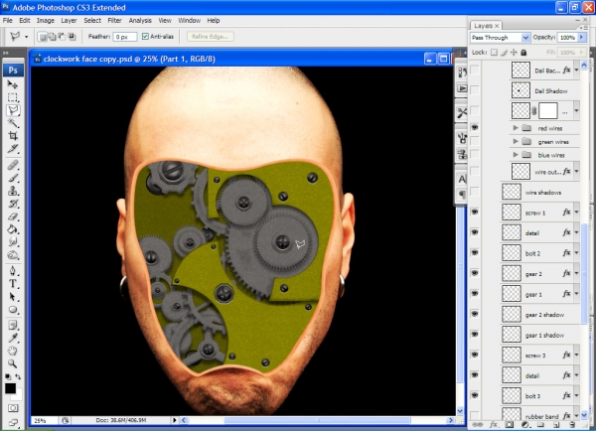Viewport: 596px width, 431px height.
Task: Click the Refine Edge button
Action: click(x=211, y=37)
